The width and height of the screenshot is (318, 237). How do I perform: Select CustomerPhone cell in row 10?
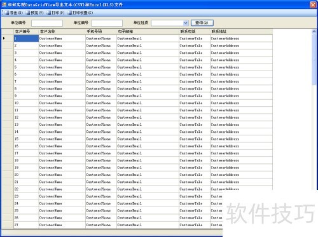point(101,103)
